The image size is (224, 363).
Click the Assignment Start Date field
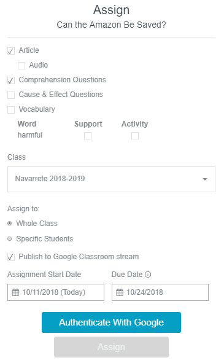point(56,292)
